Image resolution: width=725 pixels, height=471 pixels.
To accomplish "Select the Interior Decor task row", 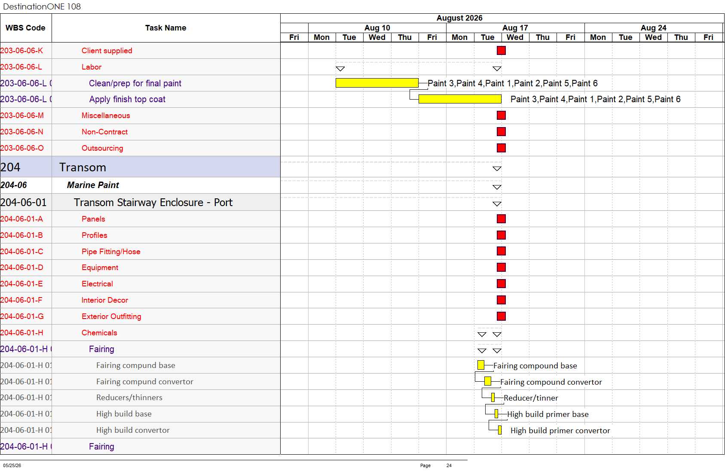I will click(140, 300).
